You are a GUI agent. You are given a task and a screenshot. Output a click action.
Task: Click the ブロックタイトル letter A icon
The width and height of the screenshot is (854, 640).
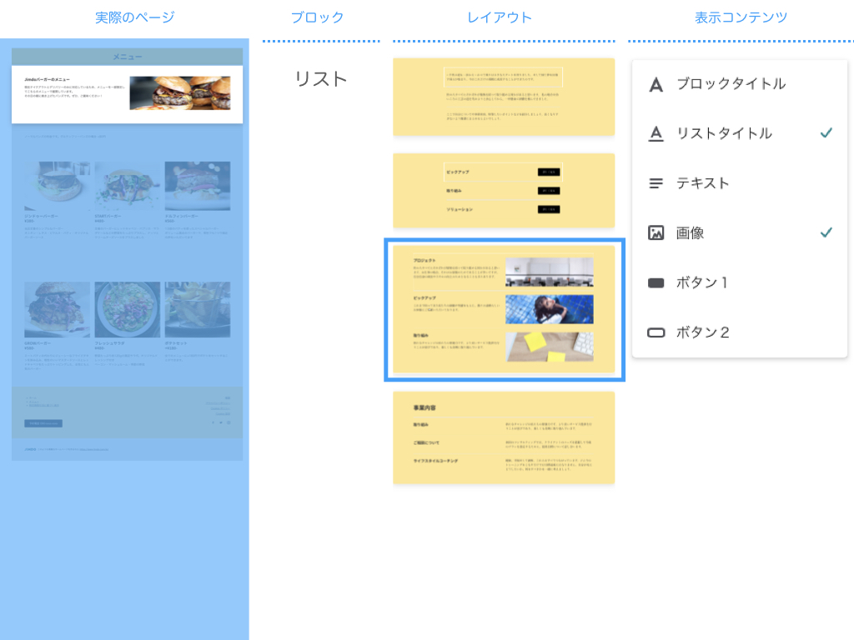[656, 84]
